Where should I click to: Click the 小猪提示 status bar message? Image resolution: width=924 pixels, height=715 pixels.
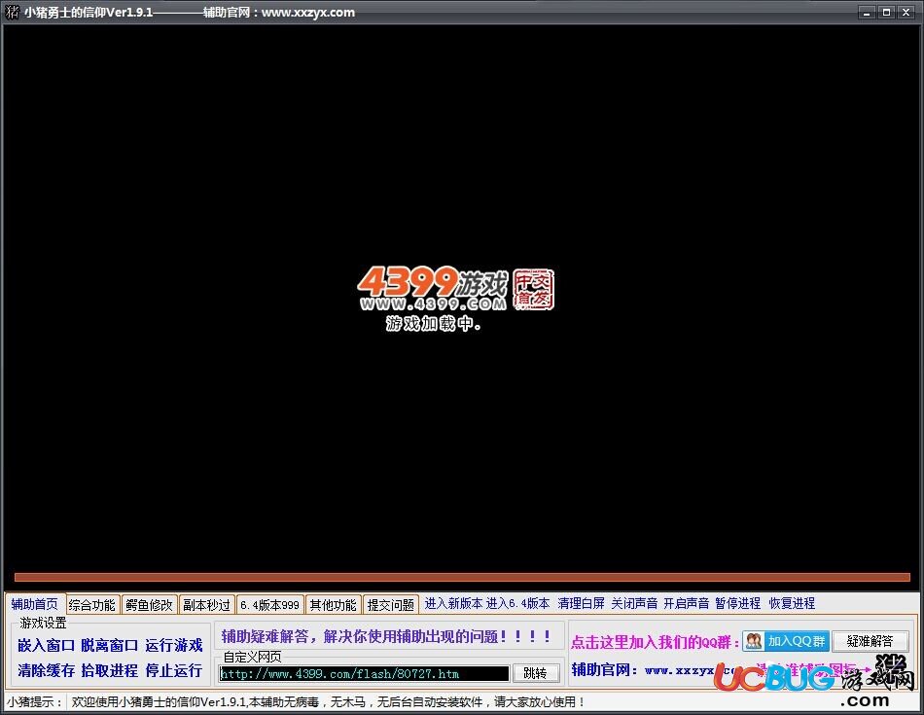click(328, 702)
